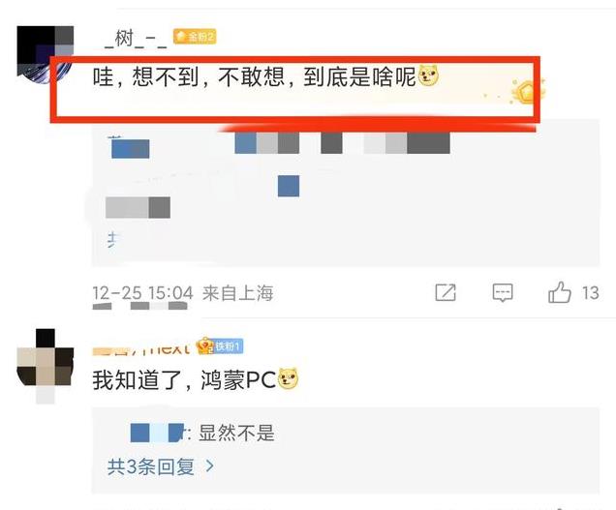Click the 铁粉1 fan badge icon
Image resolution: width=616 pixels, height=510 pixels.
pos(220,346)
